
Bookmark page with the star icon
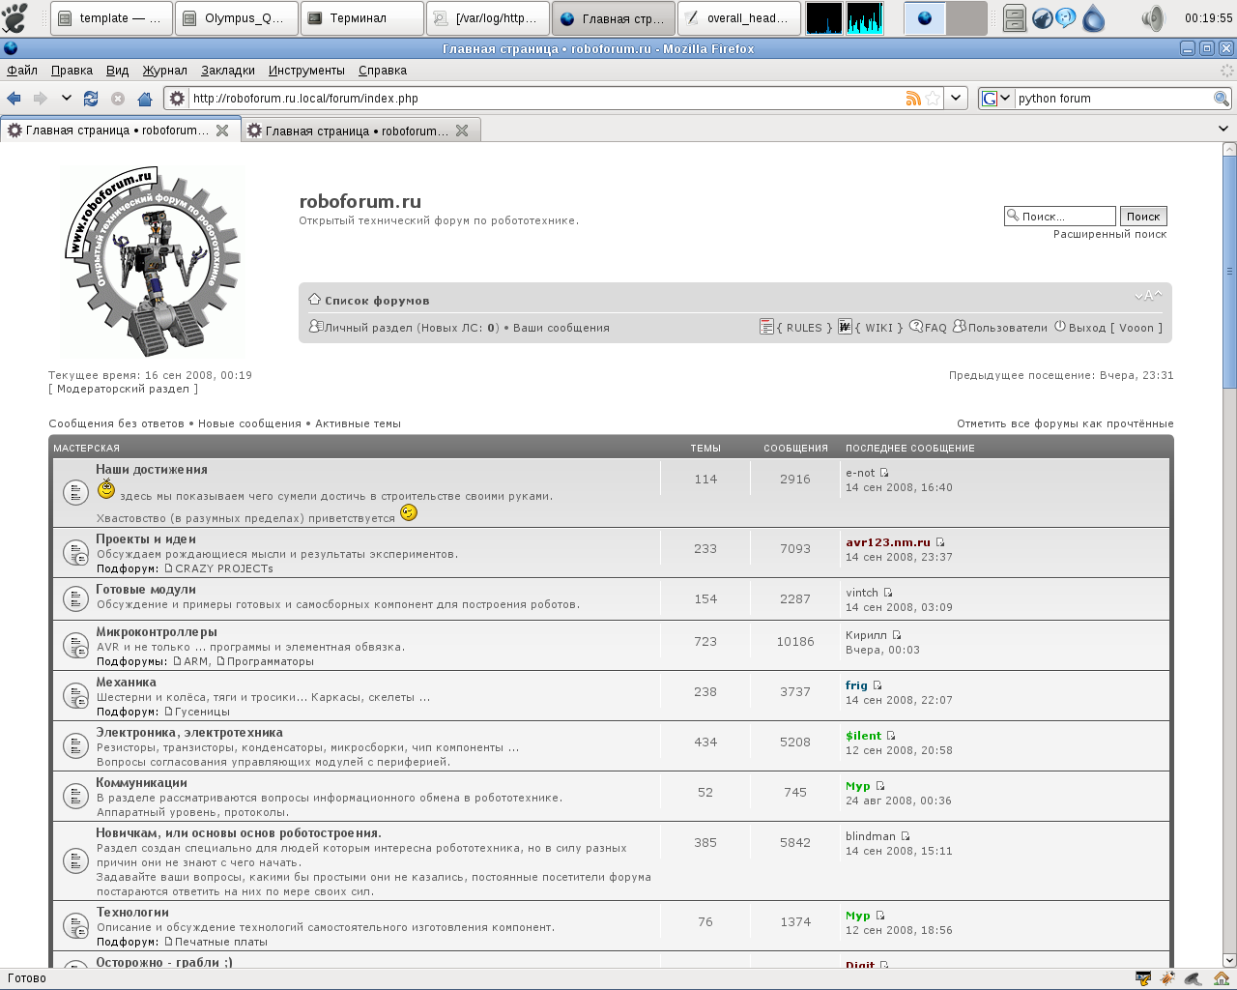(933, 98)
